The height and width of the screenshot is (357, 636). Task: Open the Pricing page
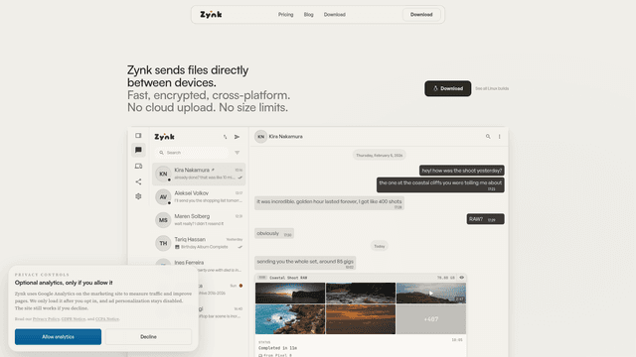point(285,15)
